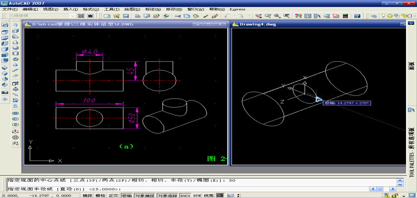Click the Cut scissors icon
The height and width of the screenshot is (198, 417).
coord(177,16)
